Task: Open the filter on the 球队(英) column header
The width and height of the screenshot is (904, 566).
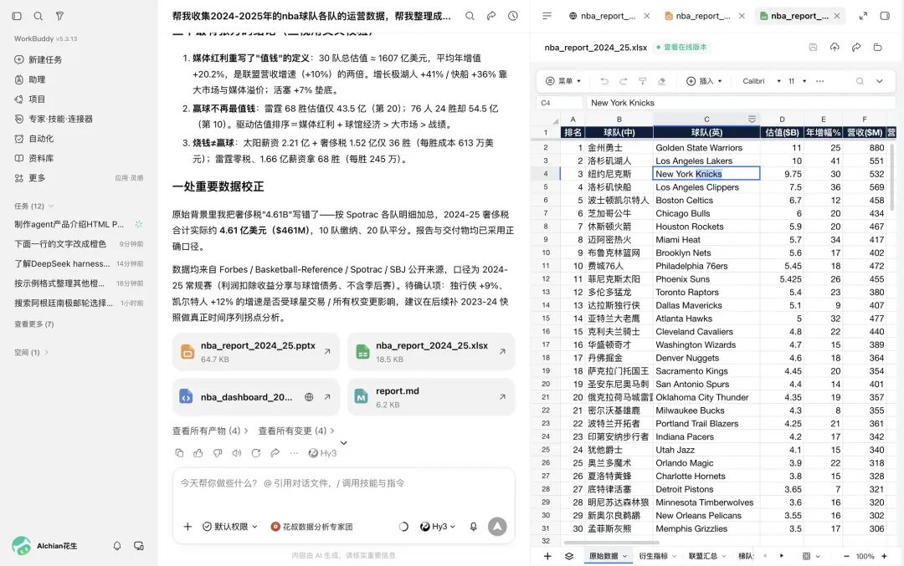Action: coord(752,120)
